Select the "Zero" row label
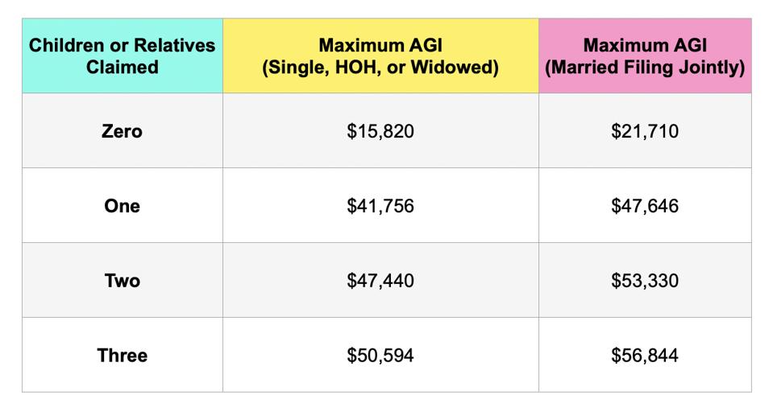 [123, 131]
